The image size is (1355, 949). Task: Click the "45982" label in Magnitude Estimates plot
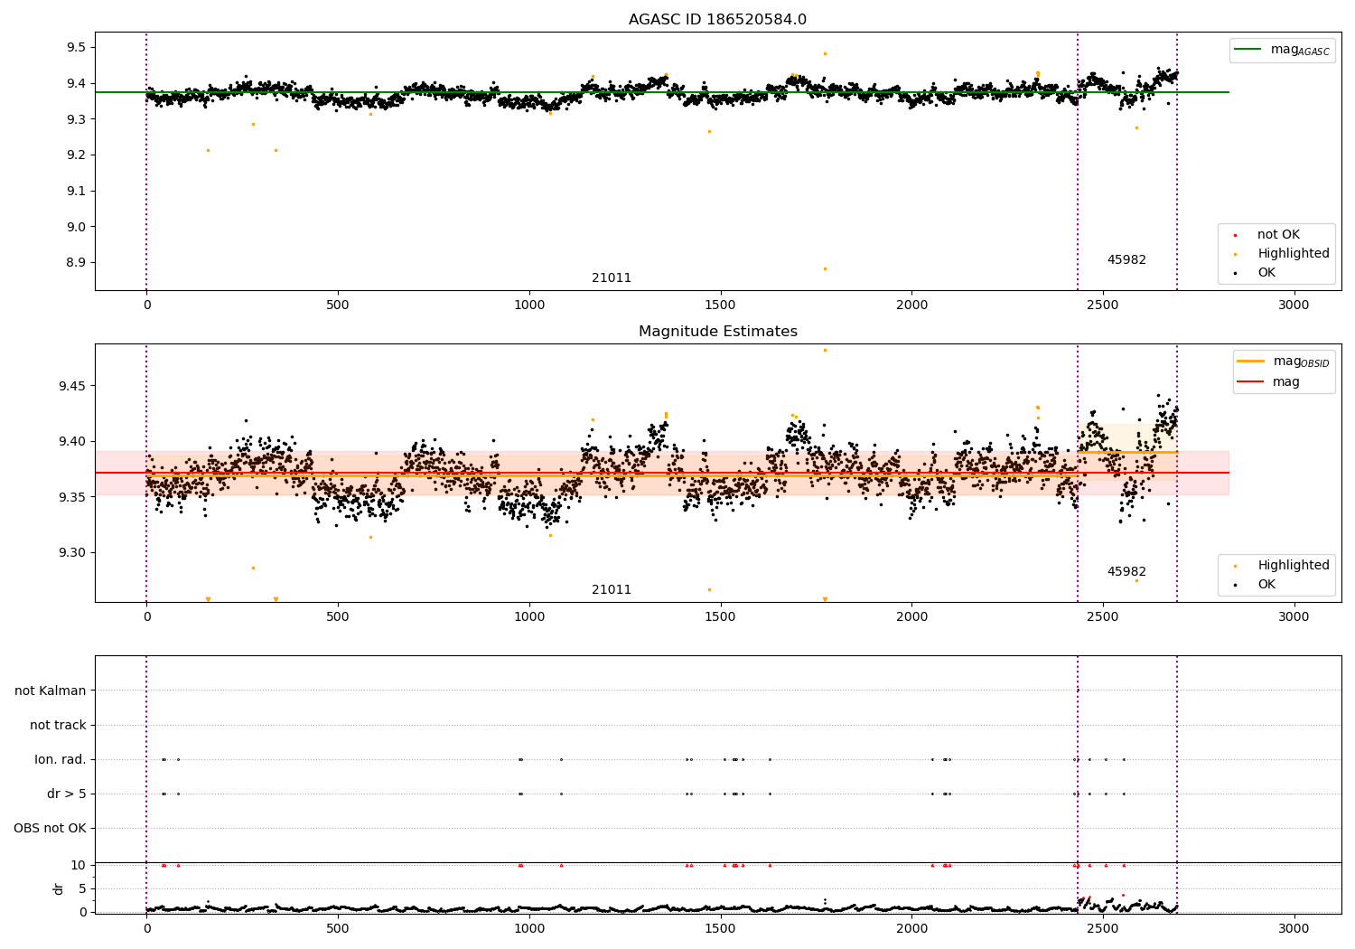pos(1126,572)
